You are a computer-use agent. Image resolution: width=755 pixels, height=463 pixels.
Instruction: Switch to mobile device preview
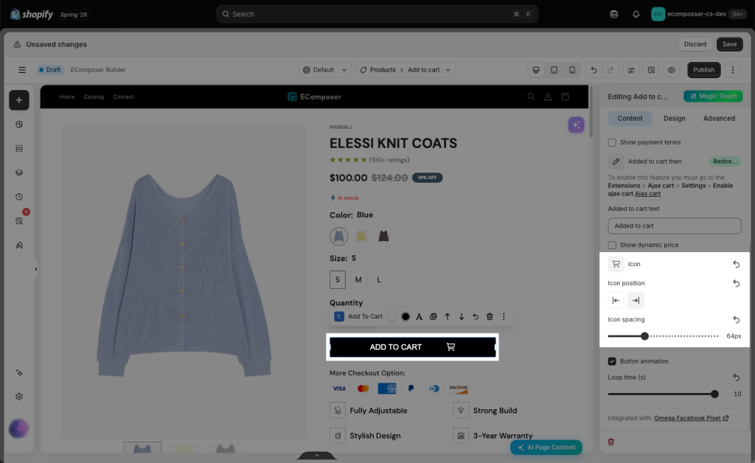pos(572,70)
